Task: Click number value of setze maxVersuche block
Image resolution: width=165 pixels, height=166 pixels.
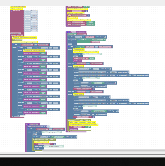Action: tap(86, 11)
